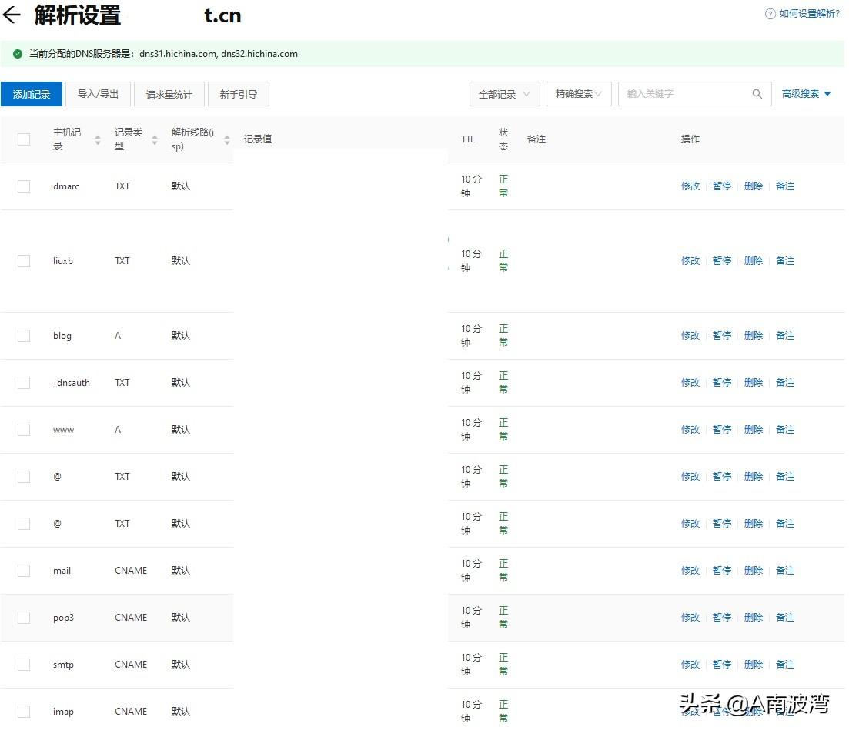
Task: Check the blog record checkbox
Action: [x=24, y=336]
